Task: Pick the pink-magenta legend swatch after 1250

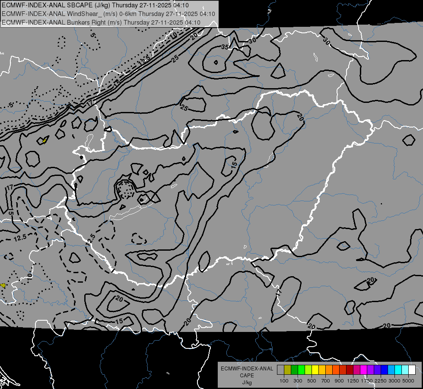Action: [356, 370]
